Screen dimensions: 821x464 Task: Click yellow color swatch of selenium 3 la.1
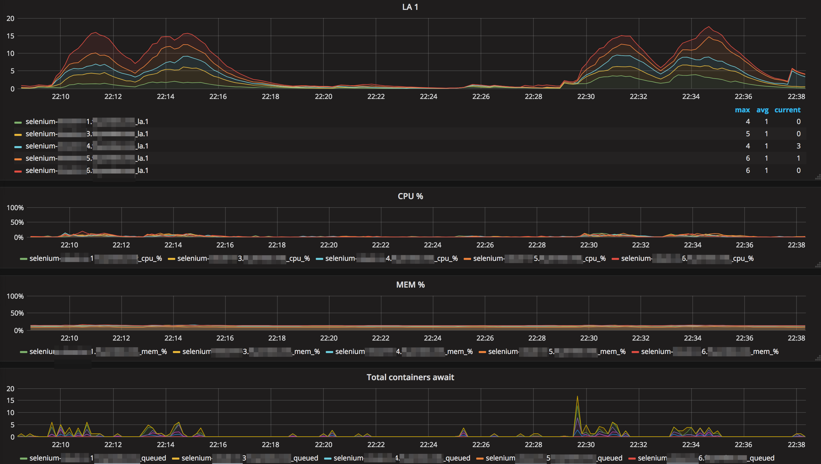(18, 134)
